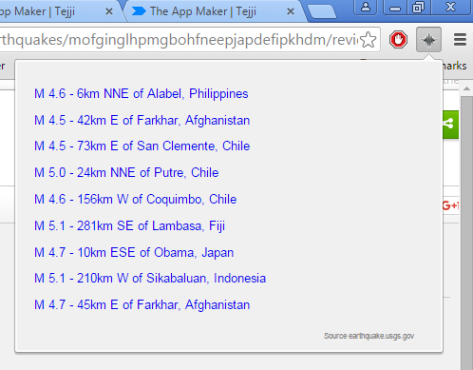The image size is (473, 370).
Task: Open M 5.1 - 281km SE of Lambasa, Fiji
Action: 129,226
